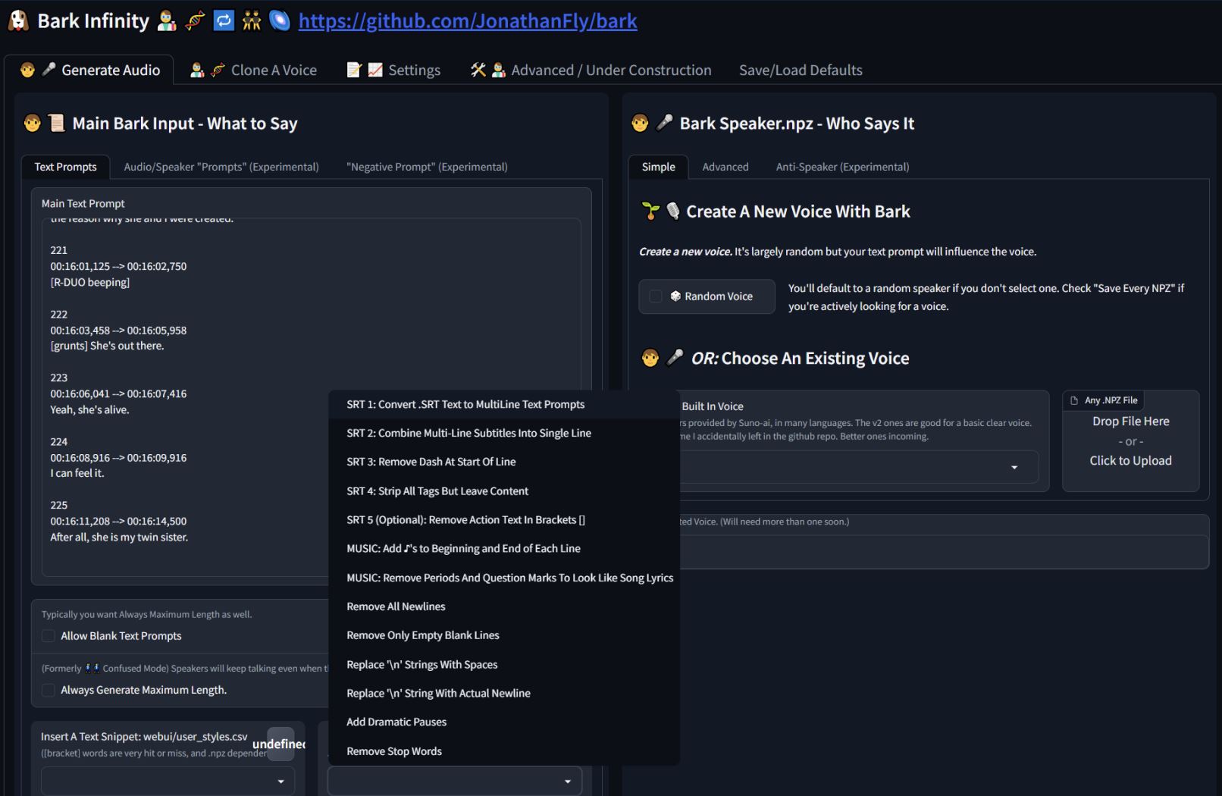Switch to the Generate Audio tab
This screenshot has height=796, width=1222.
pos(89,70)
